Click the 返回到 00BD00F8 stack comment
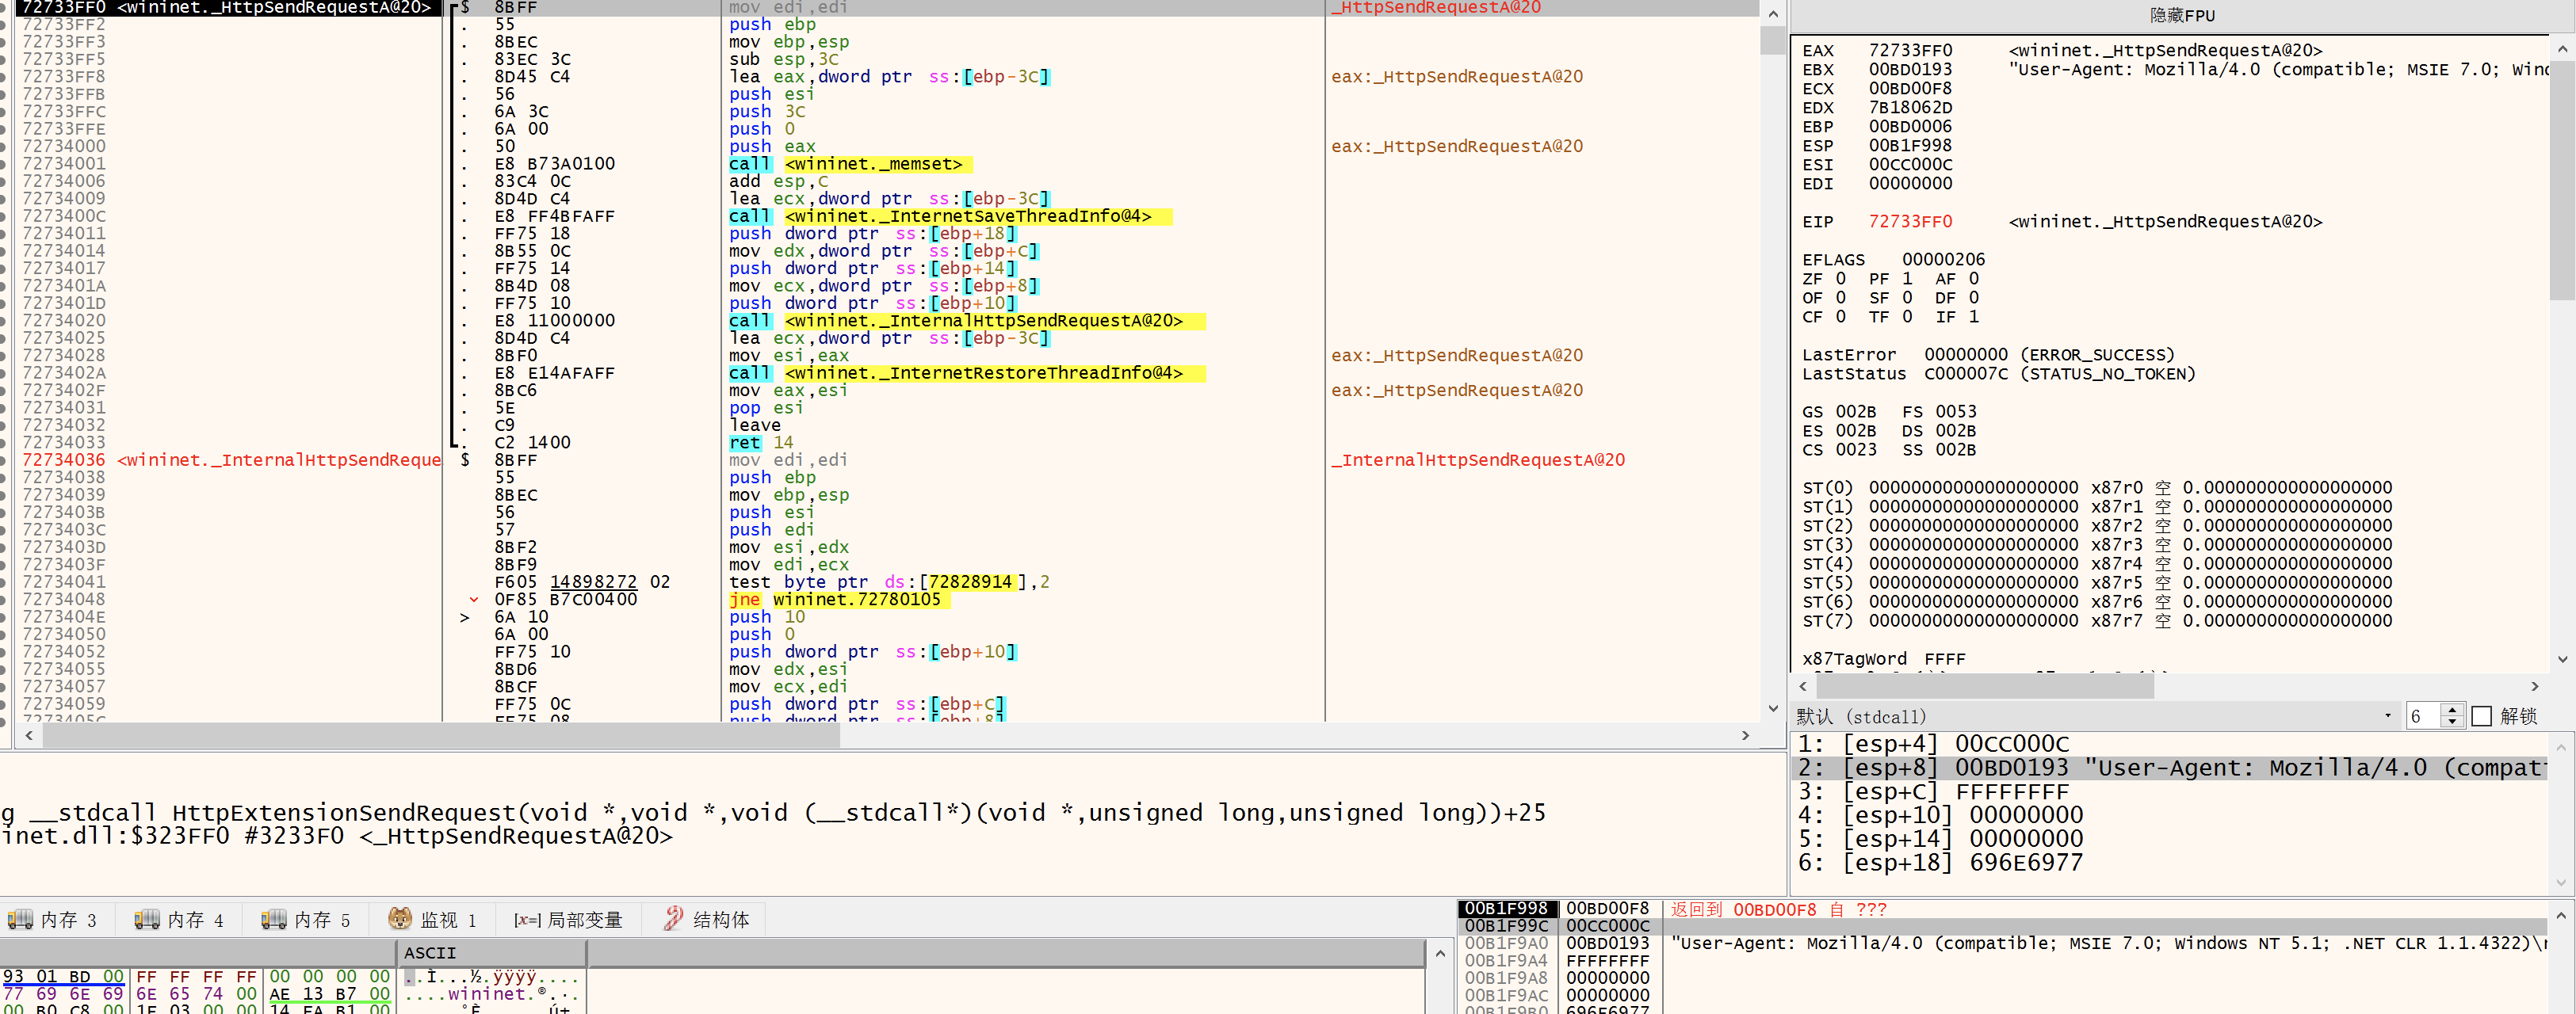The height and width of the screenshot is (1014, 2576). tap(1778, 909)
